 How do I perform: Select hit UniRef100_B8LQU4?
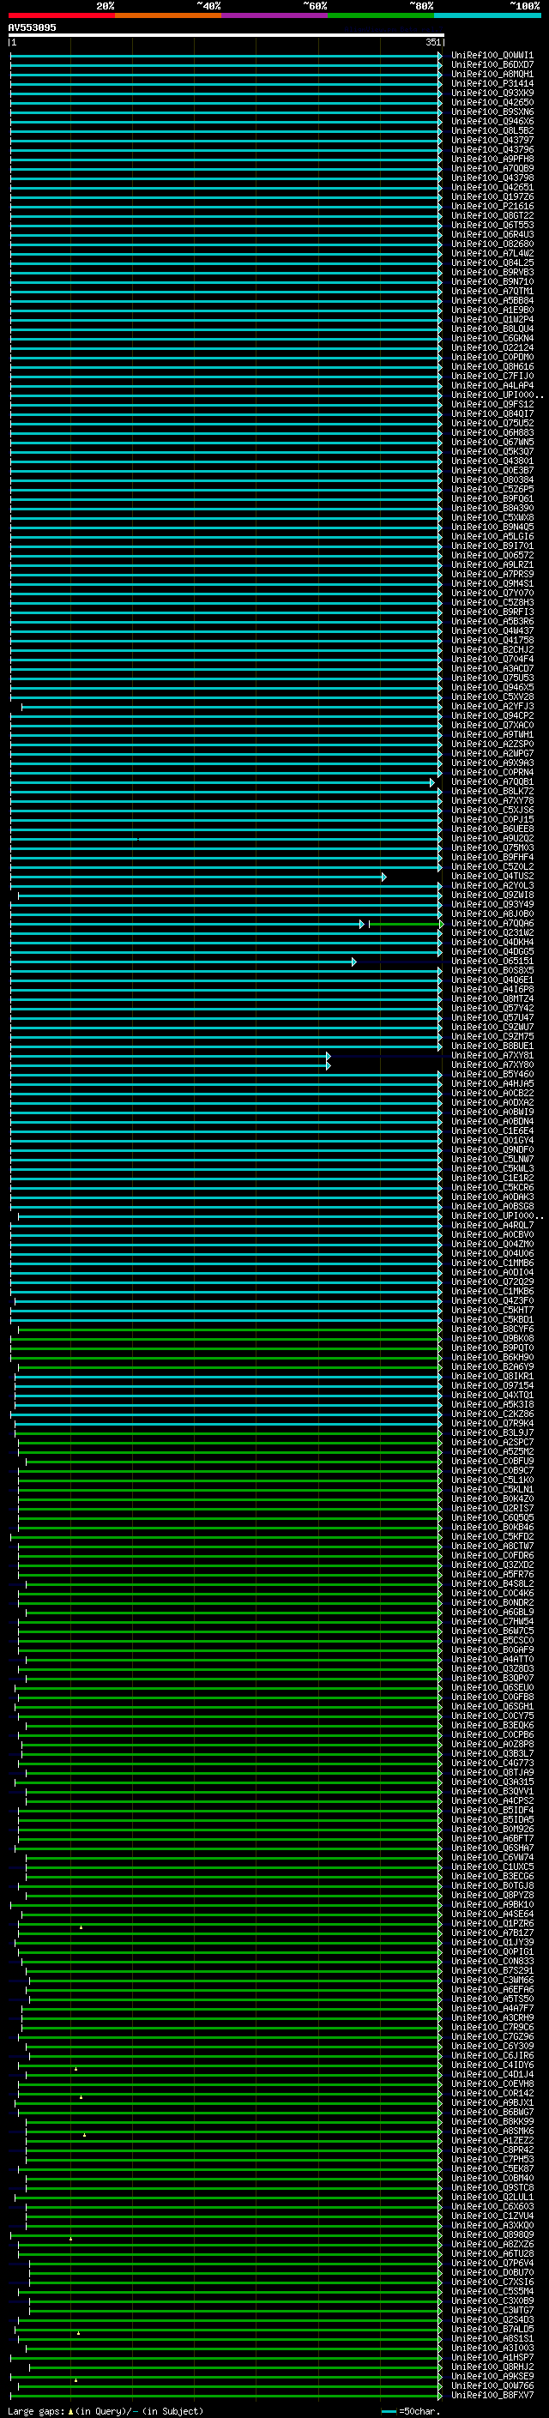[x=492, y=329]
